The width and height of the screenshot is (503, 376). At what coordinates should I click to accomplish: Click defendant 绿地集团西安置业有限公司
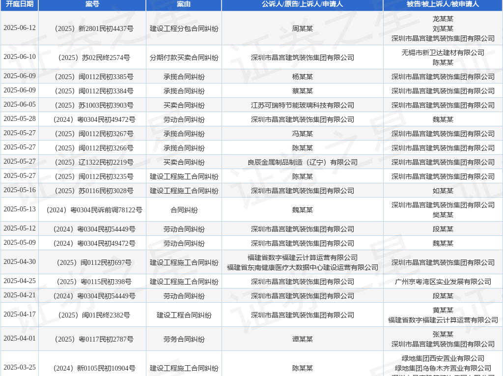(443, 358)
